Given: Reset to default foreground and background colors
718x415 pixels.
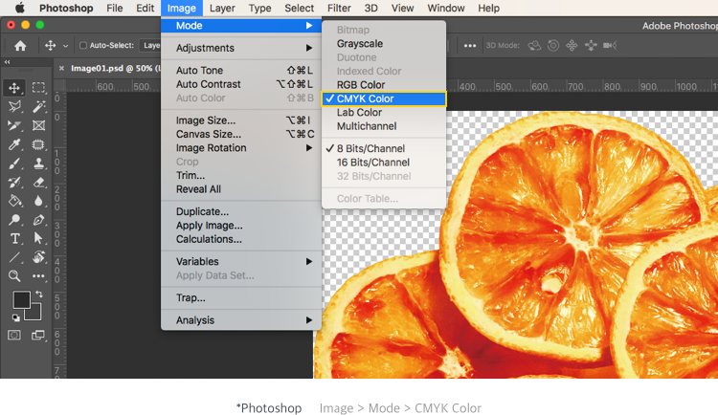Looking at the screenshot, I should [x=15, y=318].
